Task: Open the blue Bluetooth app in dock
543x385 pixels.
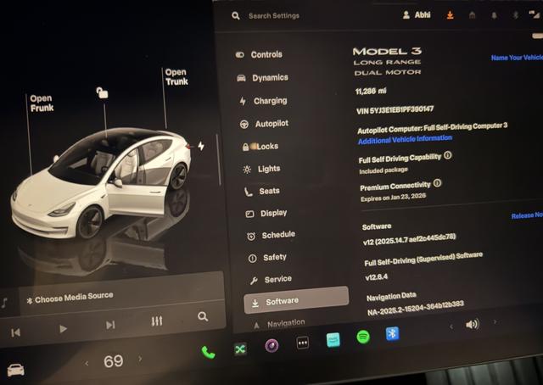Action: click(392, 334)
